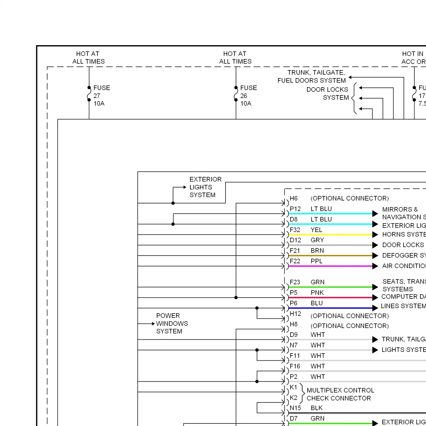Viewport: 426px width, 426px height.
Task: Click OPTIONAL CONNECTOR text beside H6
Action: [x=350, y=198]
